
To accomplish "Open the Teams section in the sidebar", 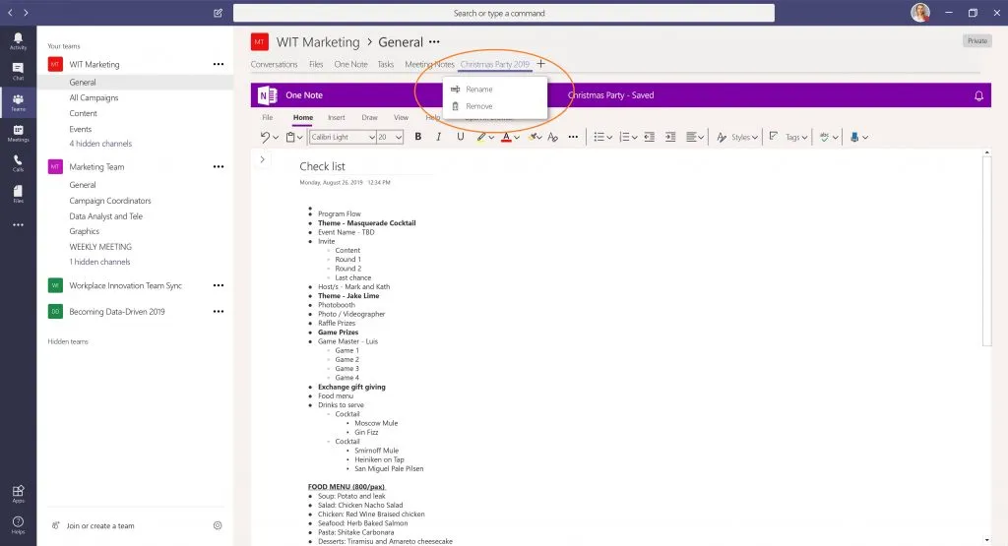I will 18,102.
